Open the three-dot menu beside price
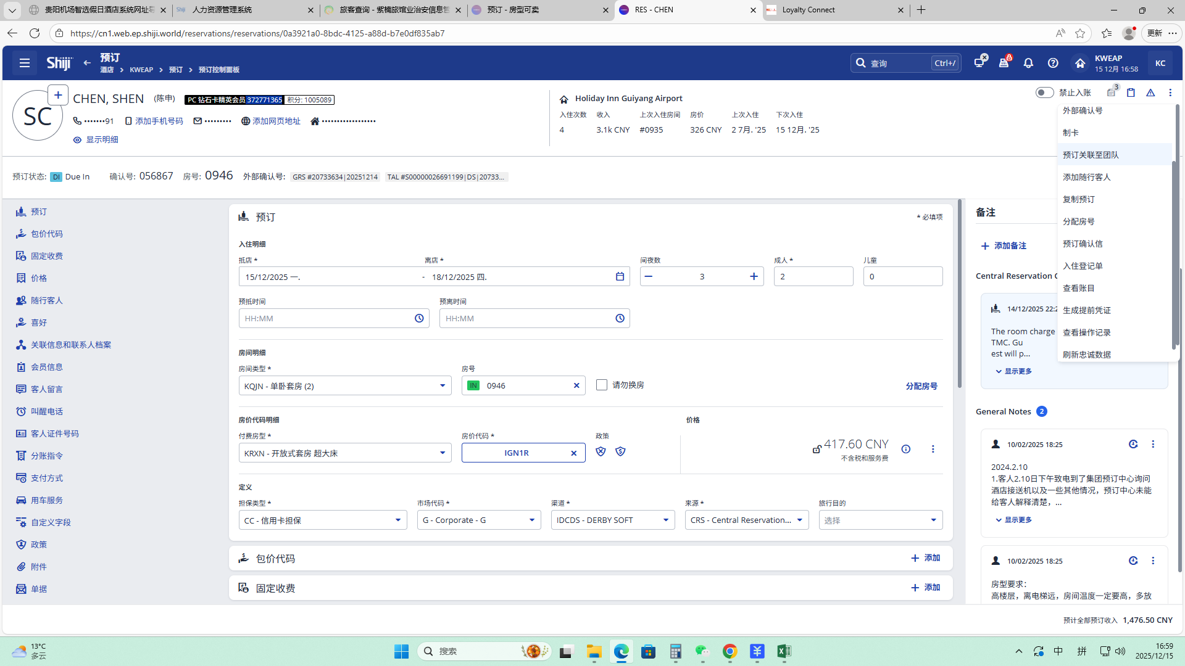 [x=933, y=449]
